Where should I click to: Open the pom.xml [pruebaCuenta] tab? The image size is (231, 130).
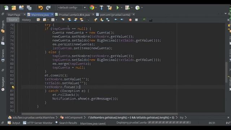pos(115,15)
